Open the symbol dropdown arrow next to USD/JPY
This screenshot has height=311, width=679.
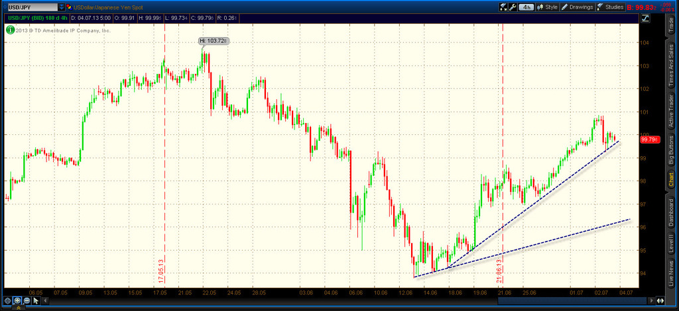pos(62,7)
